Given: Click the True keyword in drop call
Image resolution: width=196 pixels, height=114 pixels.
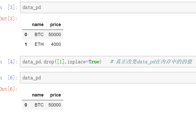Looking at the screenshot, I should point(94,62).
